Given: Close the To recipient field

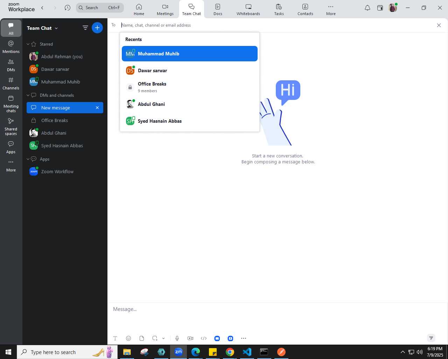Looking at the screenshot, I should (x=439, y=25).
